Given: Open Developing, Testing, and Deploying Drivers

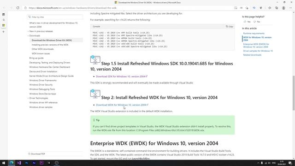Looking at the screenshot, I should (50, 63).
